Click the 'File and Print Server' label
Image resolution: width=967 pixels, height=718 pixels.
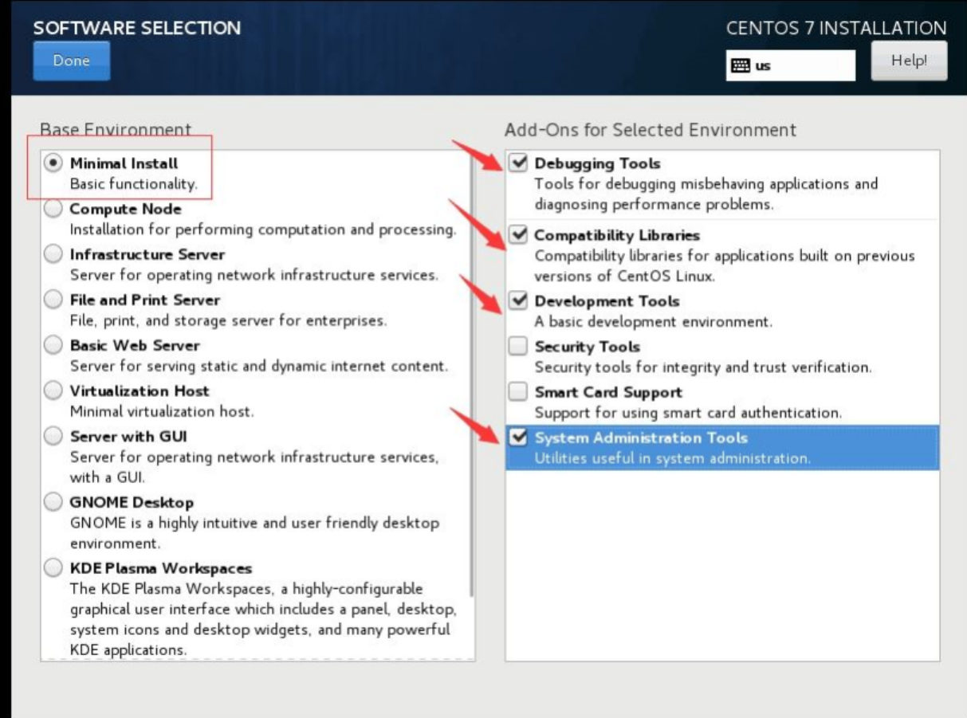(145, 300)
